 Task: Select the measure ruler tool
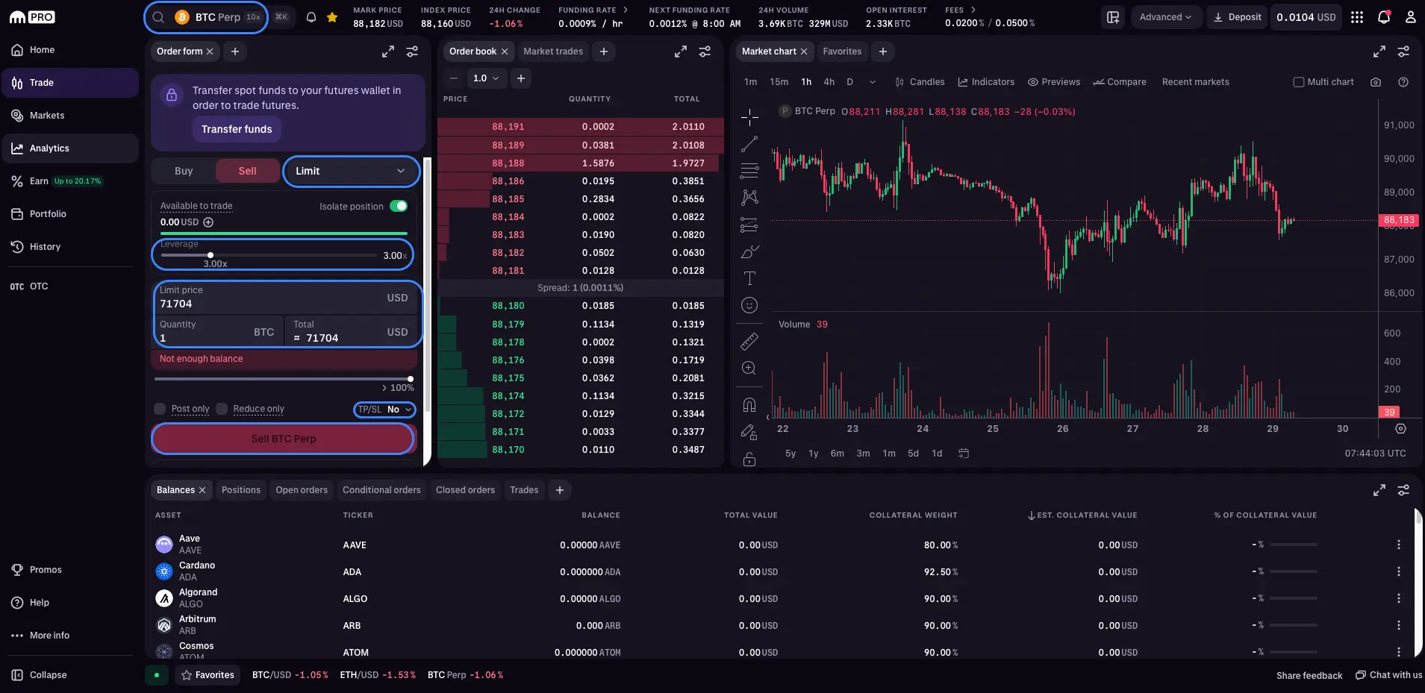749,341
